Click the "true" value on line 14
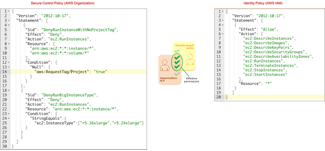This screenshot has width=325, height=151. point(100,72)
